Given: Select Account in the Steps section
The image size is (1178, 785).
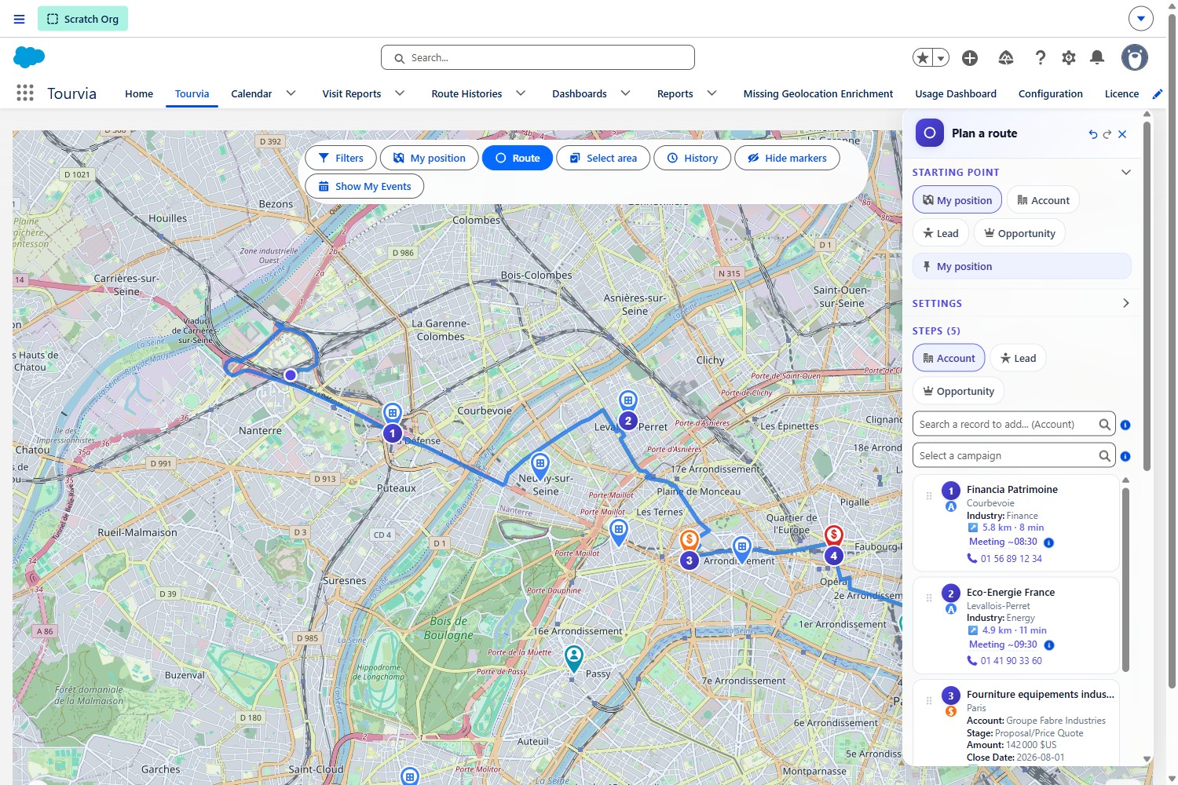Looking at the screenshot, I should 949,358.
